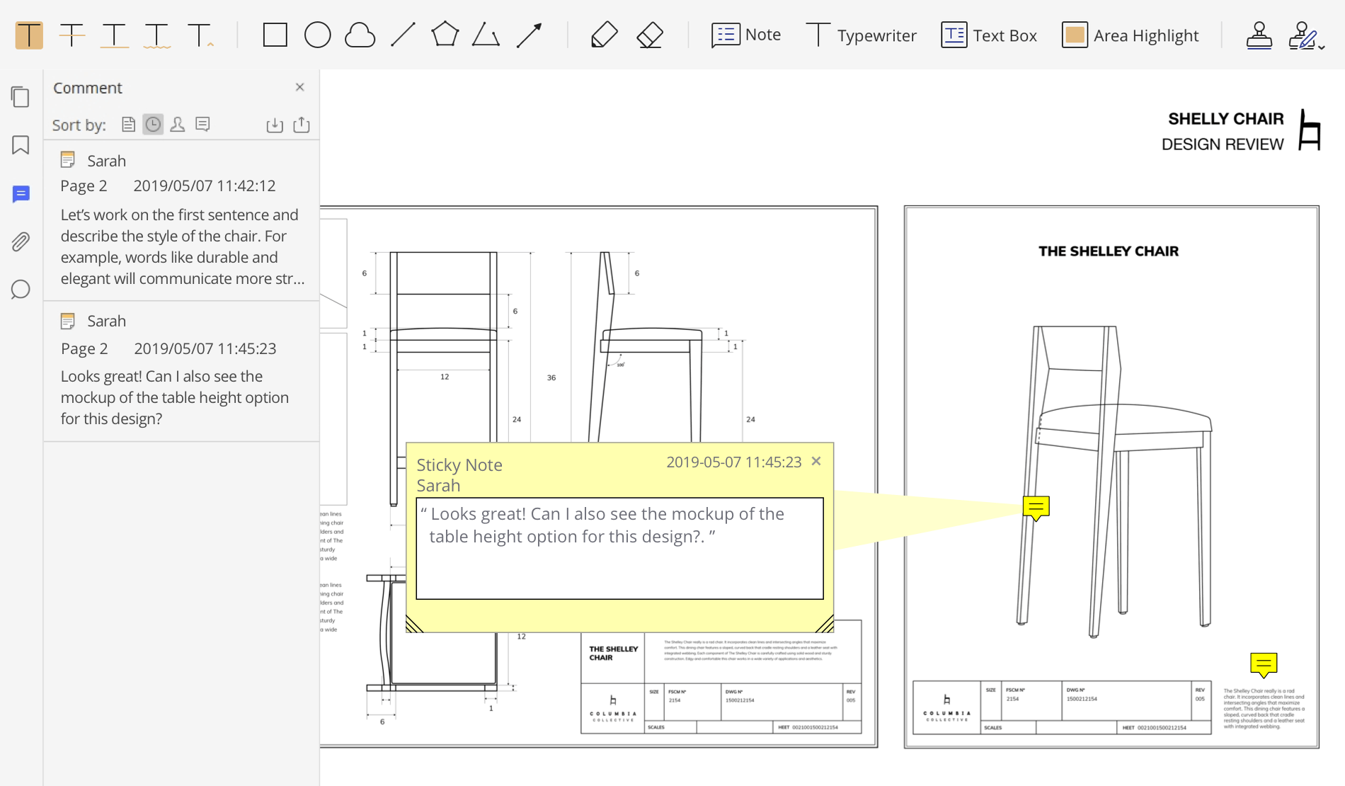Select the Rectangle shape tool
The height and width of the screenshot is (786, 1345).
(275, 35)
